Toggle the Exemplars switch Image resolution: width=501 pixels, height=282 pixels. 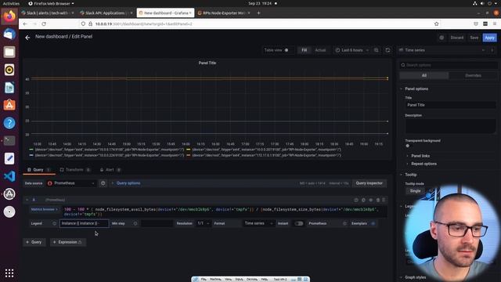(x=373, y=223)
